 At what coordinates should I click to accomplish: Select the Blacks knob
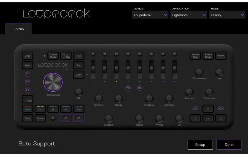pos(139,118)
